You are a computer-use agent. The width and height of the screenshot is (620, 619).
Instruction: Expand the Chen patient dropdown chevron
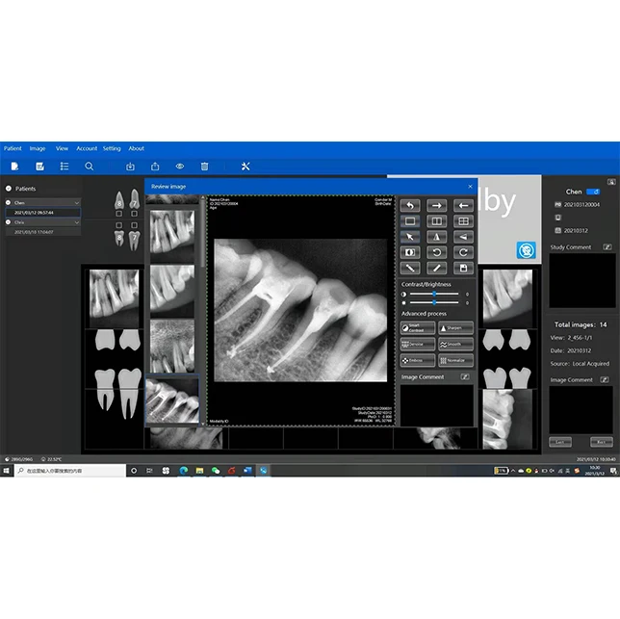click(77, 203)
